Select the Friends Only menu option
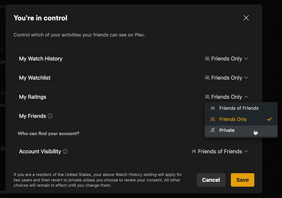Viewport: 282px width, 198px height. [233, 119]
